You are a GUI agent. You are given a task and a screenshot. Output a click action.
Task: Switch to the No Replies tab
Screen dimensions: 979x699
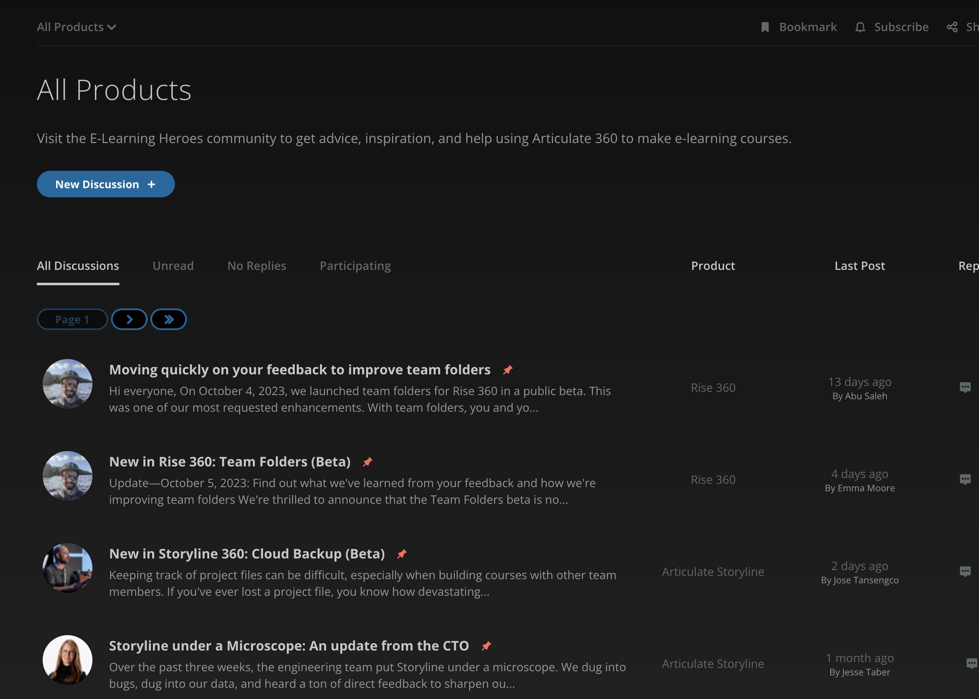point(257,266)
